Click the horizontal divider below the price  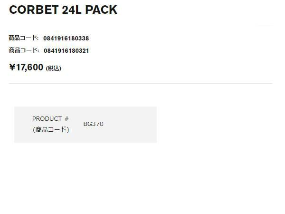141,83
